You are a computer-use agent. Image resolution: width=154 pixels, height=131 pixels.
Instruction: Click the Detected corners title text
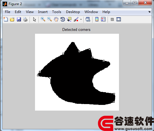click(x=76, y=30)
